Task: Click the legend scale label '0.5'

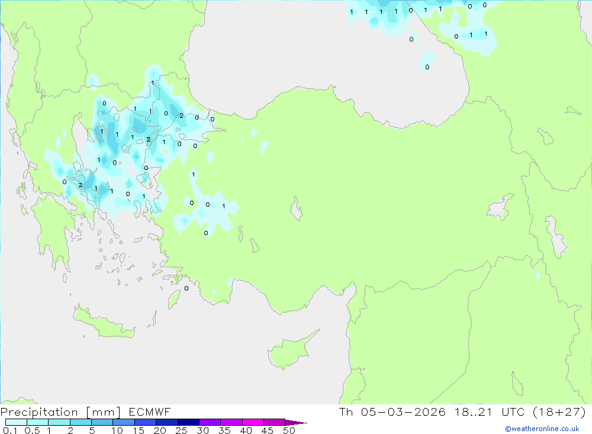Action: tap(32, 430)
